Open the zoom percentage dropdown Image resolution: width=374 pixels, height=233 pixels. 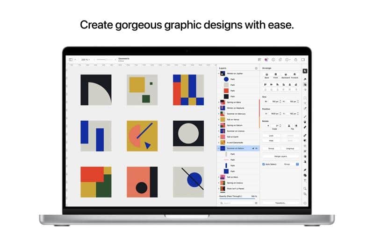point(85,60)
